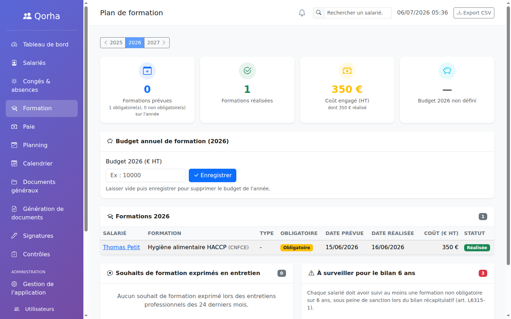Click the Documents généraux folder icon

[x=14, y=182]
